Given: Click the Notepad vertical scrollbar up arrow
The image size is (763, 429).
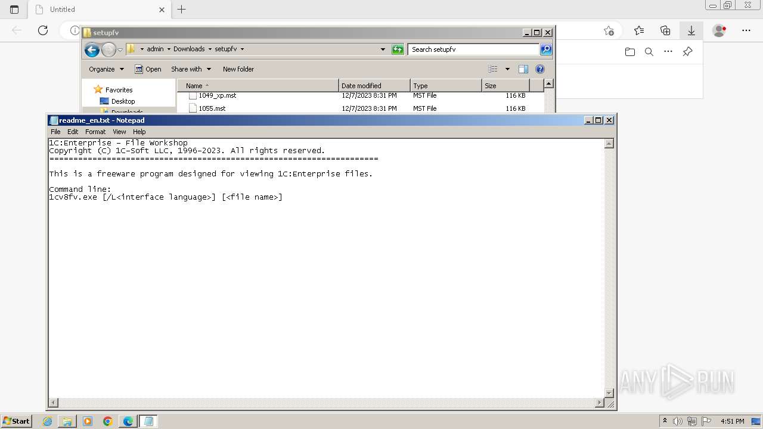Looking at the screenshot, I should tap(609, 144).
